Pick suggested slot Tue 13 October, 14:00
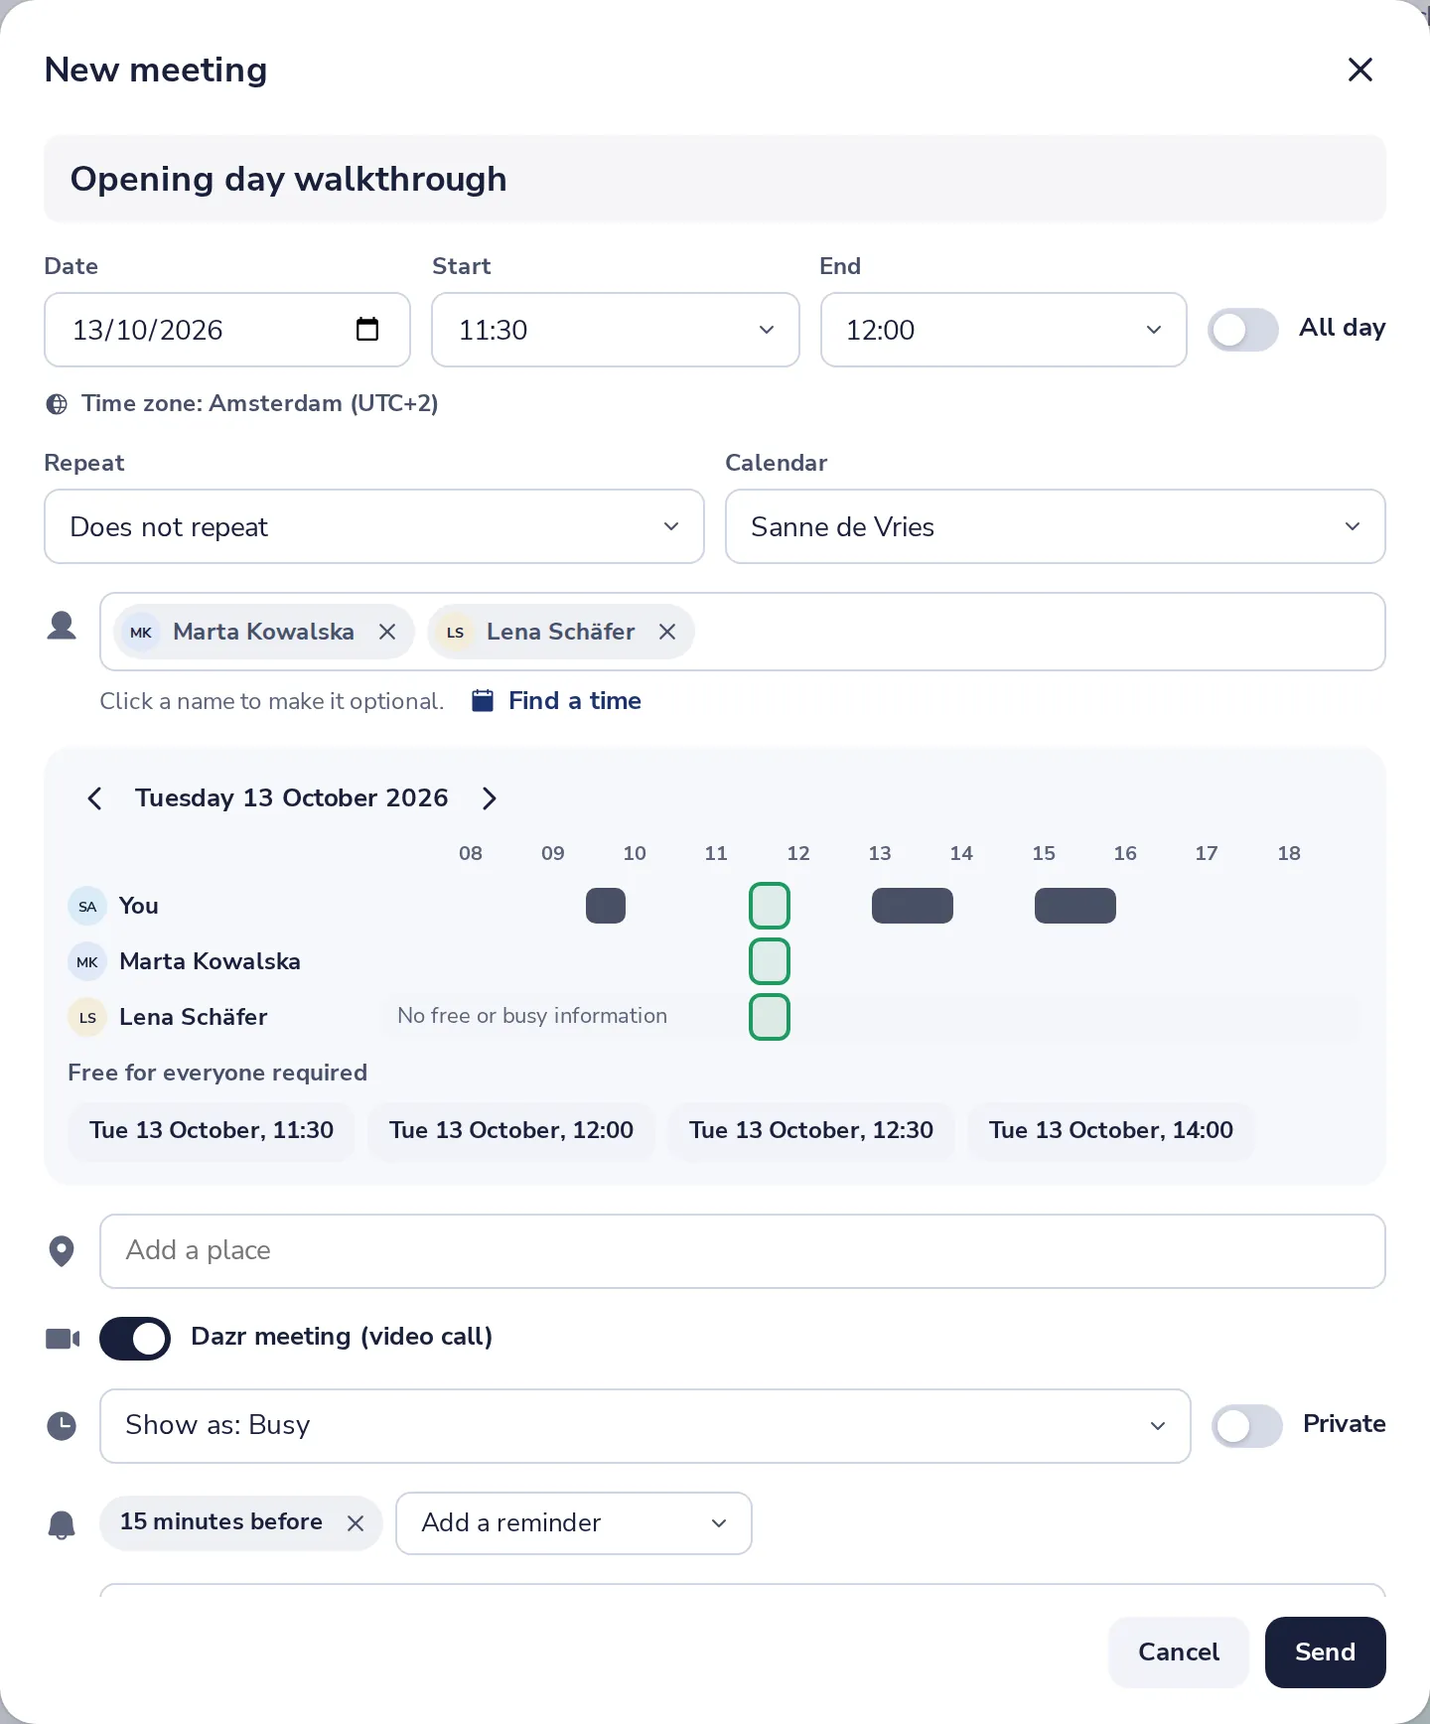1430x1724 pixels. click(x=1111, y=1131)
